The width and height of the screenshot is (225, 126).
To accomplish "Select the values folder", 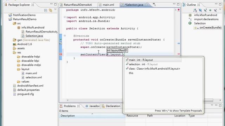I will pyautogui.click(x=25, y=82).
